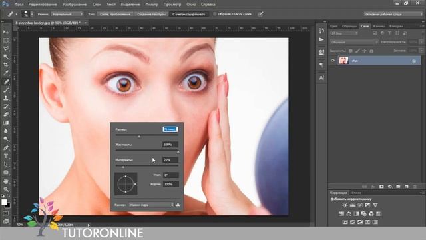426x240 pixels.
Task: Create a new layer group folder
Action: pyautogui.click(x=398, y=187)
